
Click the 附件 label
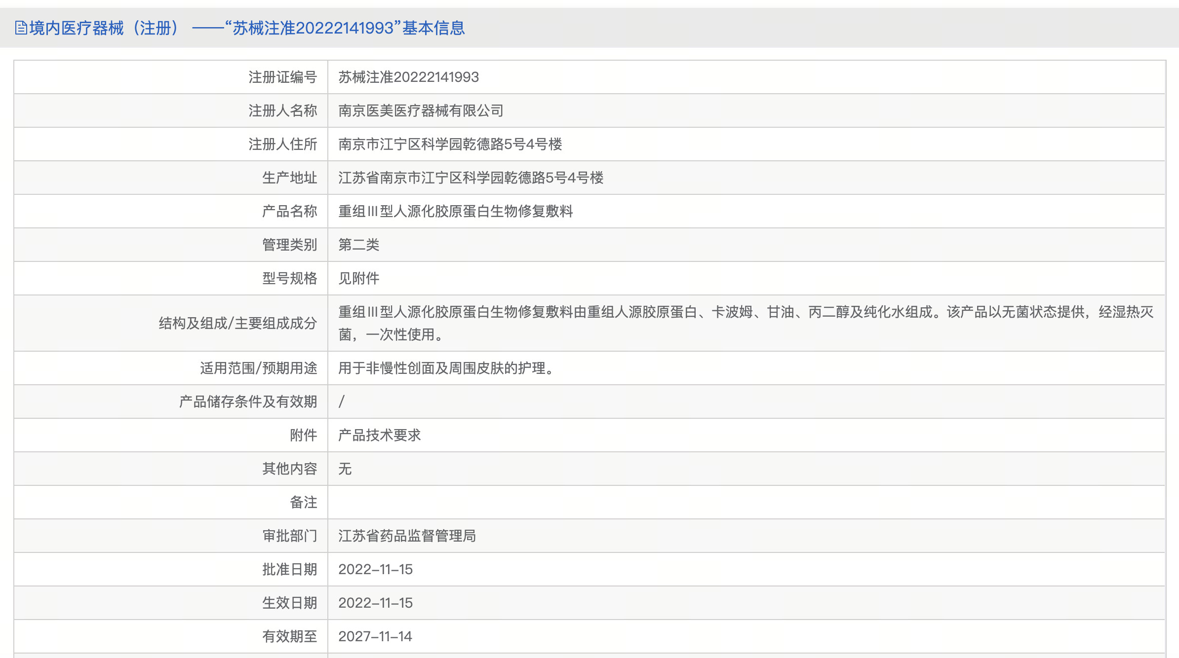point(303,436)
